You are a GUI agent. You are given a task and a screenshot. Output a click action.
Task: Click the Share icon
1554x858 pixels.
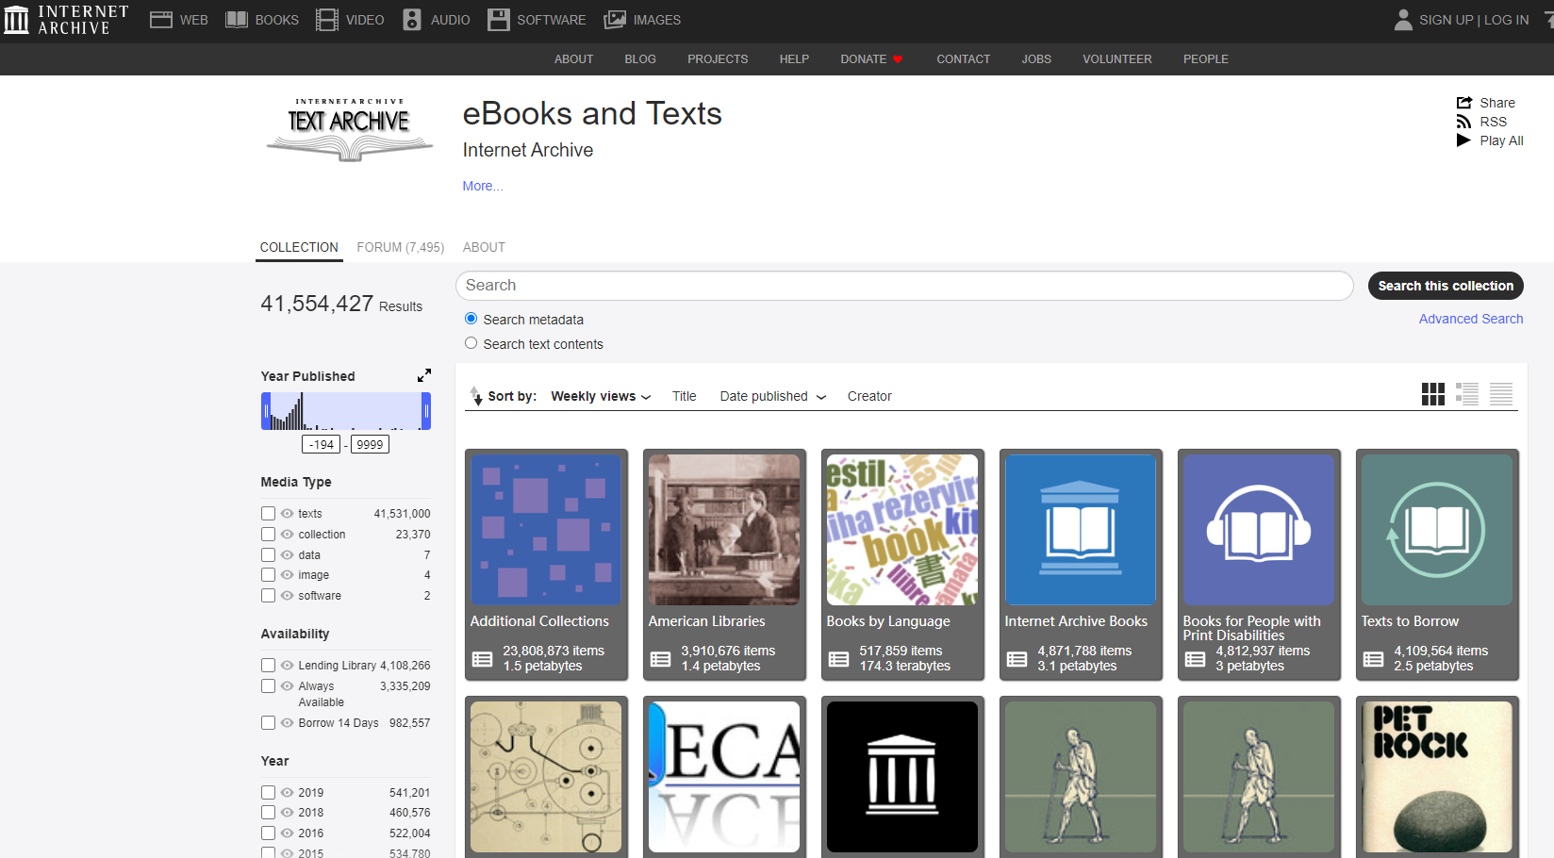point(1464,103)
